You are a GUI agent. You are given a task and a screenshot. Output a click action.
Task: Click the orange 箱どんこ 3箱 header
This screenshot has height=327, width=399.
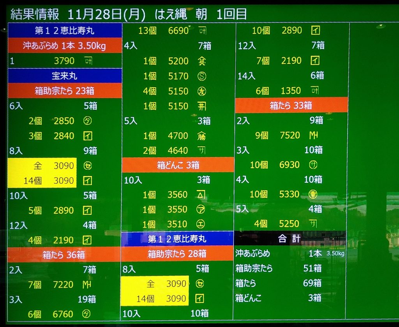click(178, 165)
